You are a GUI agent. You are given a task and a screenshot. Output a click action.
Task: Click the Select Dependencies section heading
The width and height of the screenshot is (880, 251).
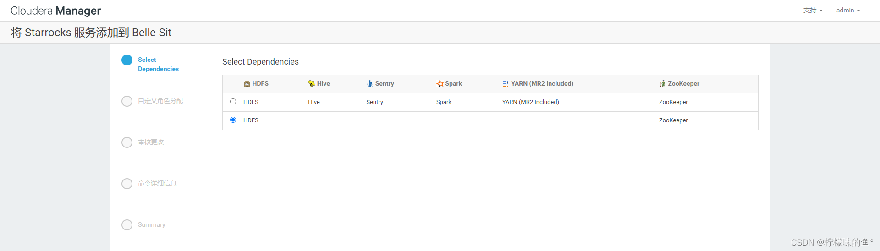click(x=260, y=62)
